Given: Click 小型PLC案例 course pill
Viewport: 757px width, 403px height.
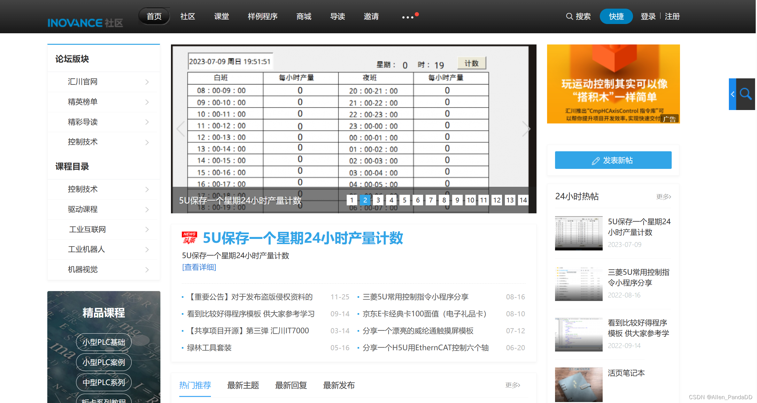Looking at the screenshot, I should 104,362.
